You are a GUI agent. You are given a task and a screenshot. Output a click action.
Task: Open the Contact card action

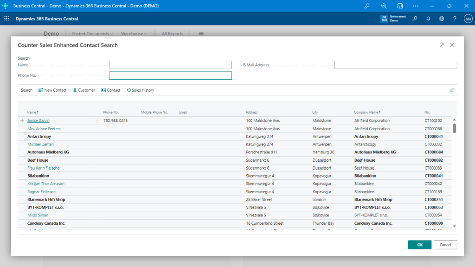click(110, 90)
